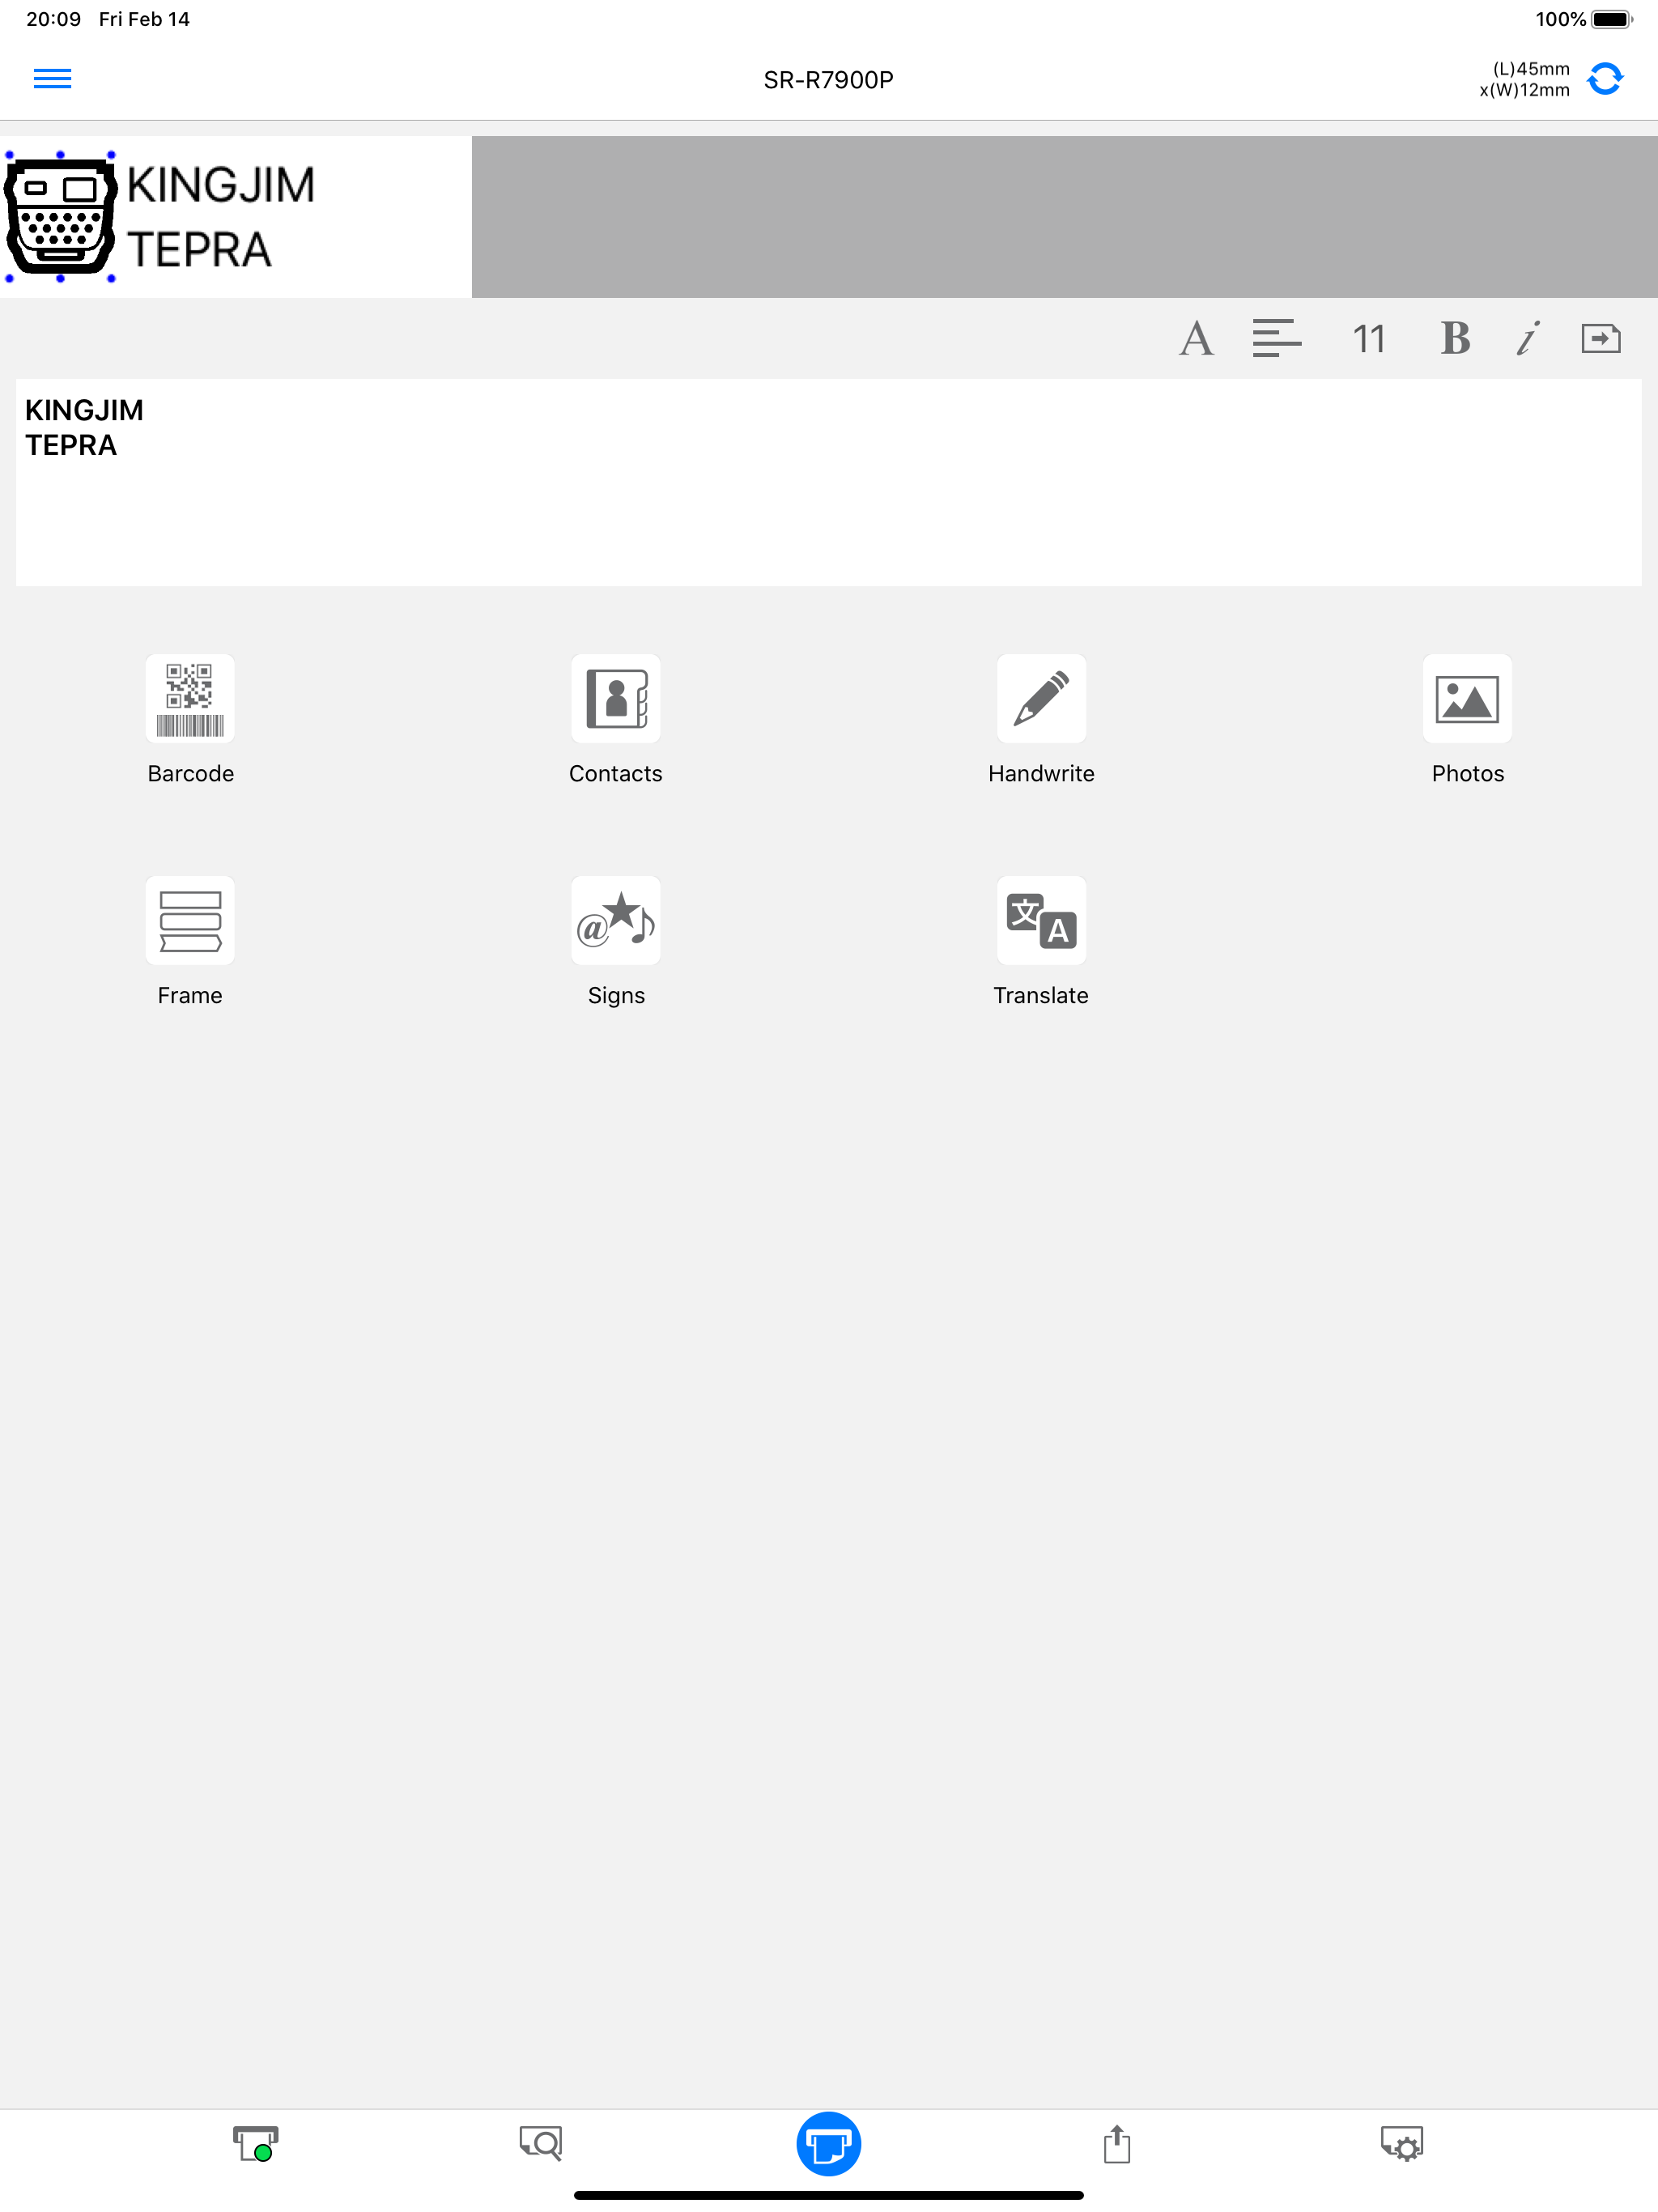Open the font selection tool

(x=1196, y=339)
